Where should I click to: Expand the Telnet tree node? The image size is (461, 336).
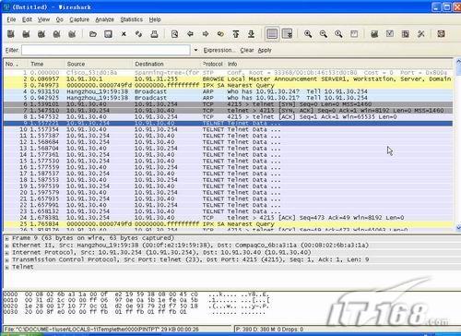(6, 267)
